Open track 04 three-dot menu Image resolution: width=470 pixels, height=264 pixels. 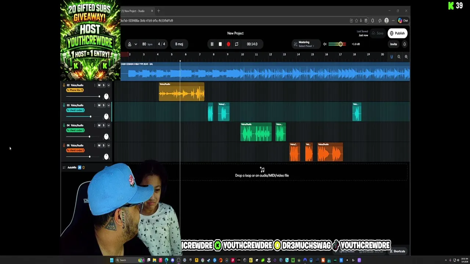click(x=94, y=125)
